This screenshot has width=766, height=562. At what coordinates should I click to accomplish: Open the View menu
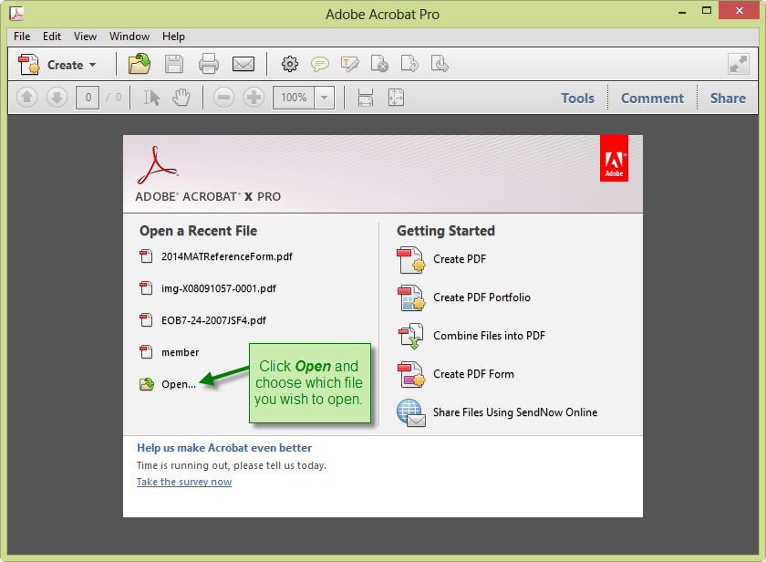tap(85, 36)
